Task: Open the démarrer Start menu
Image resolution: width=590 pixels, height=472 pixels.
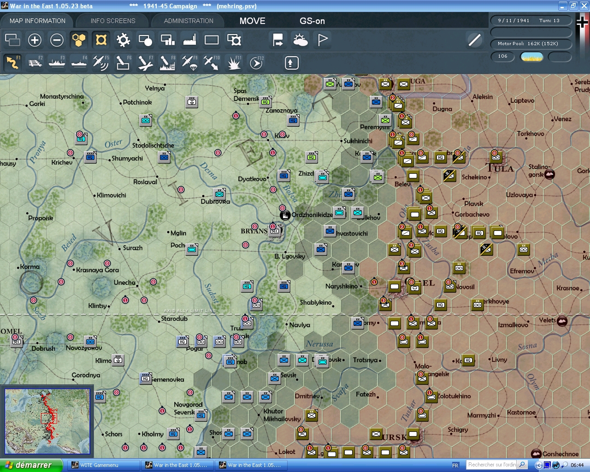Action: pos(31,465)
